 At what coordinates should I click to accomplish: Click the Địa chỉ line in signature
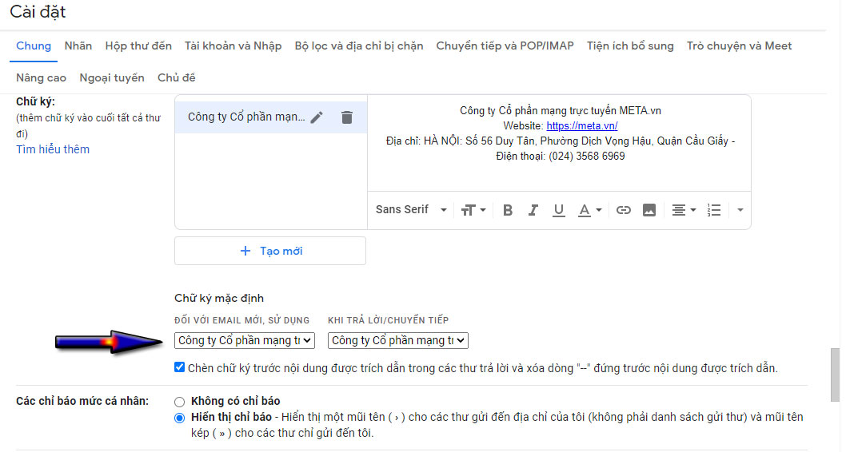pos(560,141)
